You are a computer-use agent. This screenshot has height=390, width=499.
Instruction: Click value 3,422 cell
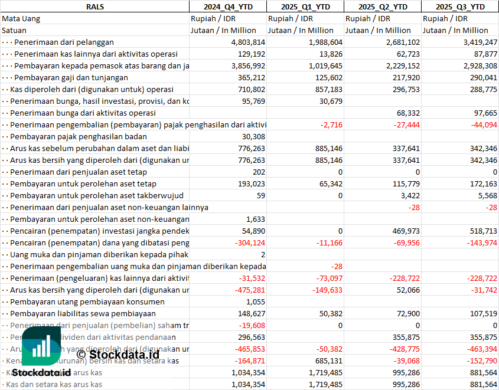tap(383, 195)
